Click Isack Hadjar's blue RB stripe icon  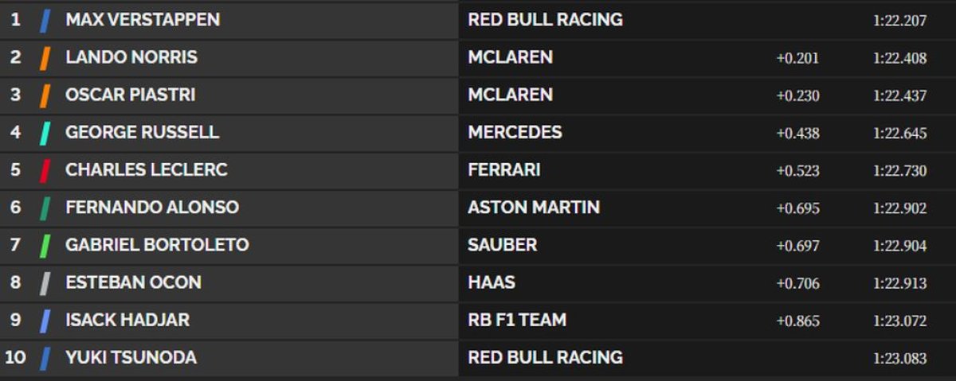click(x=45, y=320)
